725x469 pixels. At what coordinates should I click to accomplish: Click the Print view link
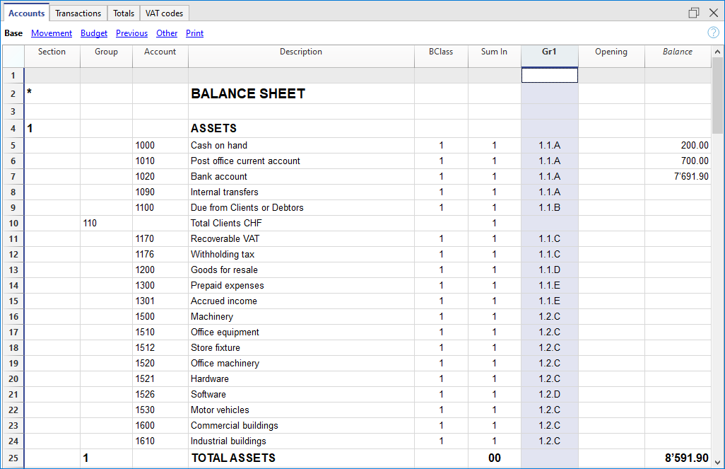[x=194, y=33]
